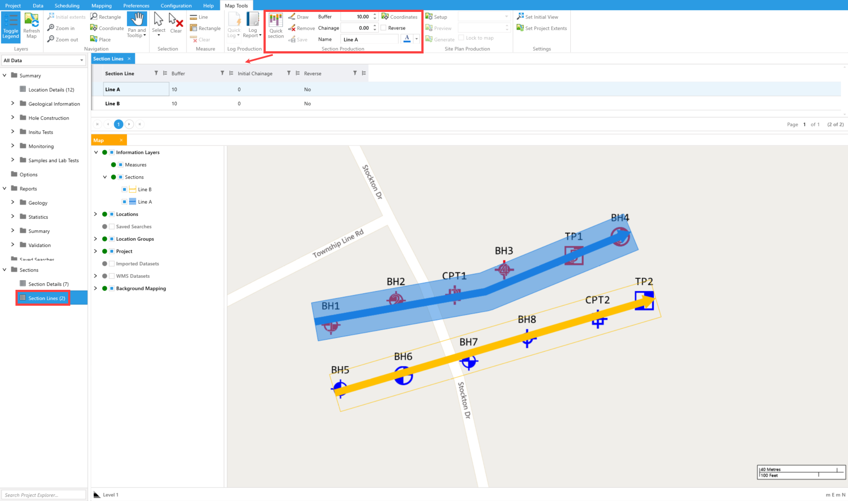
Task: Open Location Details (12) table
Action: tap(47, 90)
